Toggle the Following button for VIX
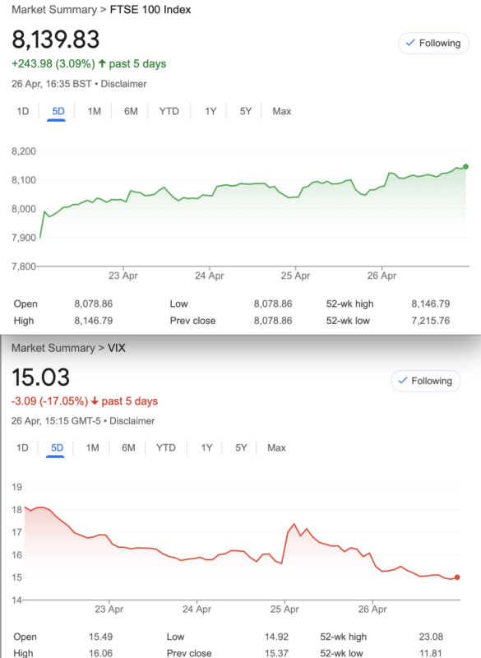The image size is (481, 658). (x=426, y=381)
